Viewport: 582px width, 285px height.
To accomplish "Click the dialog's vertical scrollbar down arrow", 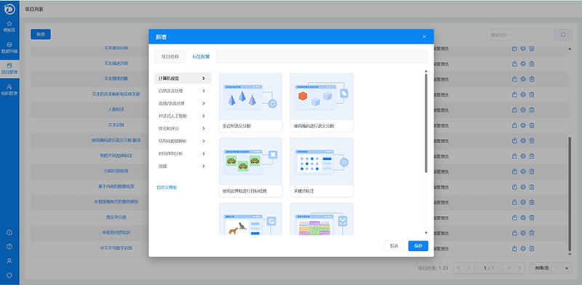I will (426, 233).
